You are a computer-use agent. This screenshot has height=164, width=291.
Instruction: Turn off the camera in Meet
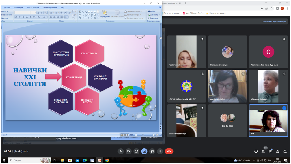[128, 151]
